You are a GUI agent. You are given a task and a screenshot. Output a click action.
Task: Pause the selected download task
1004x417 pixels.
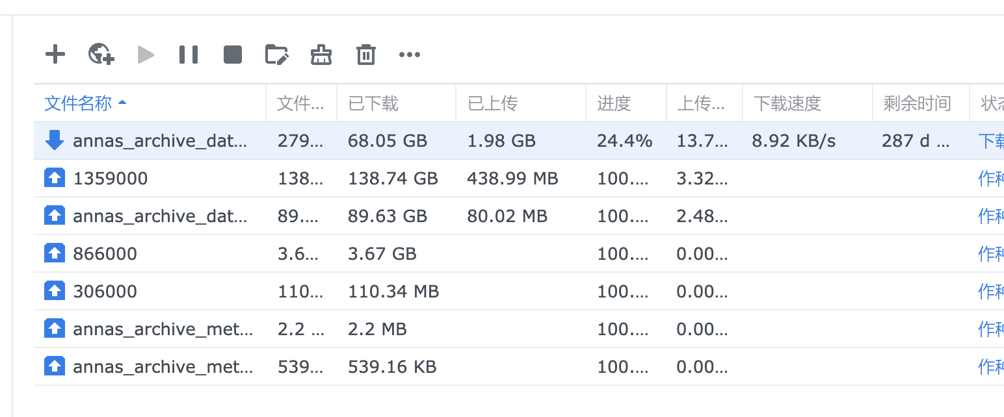(189, 55)
